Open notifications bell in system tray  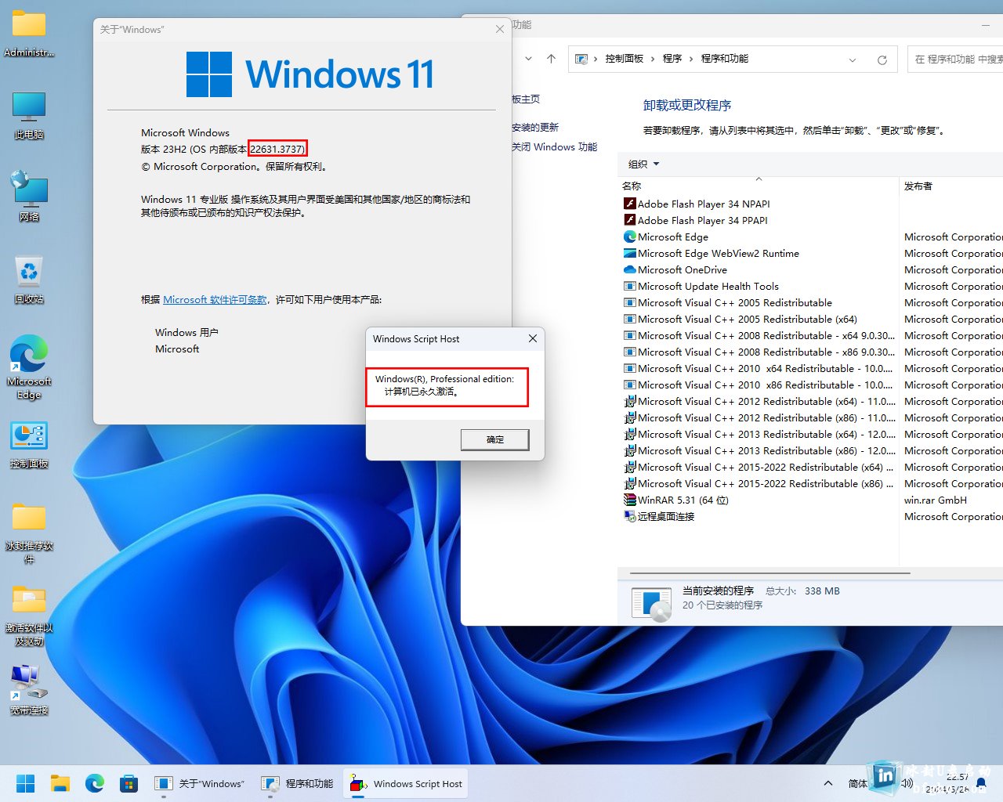980,783
